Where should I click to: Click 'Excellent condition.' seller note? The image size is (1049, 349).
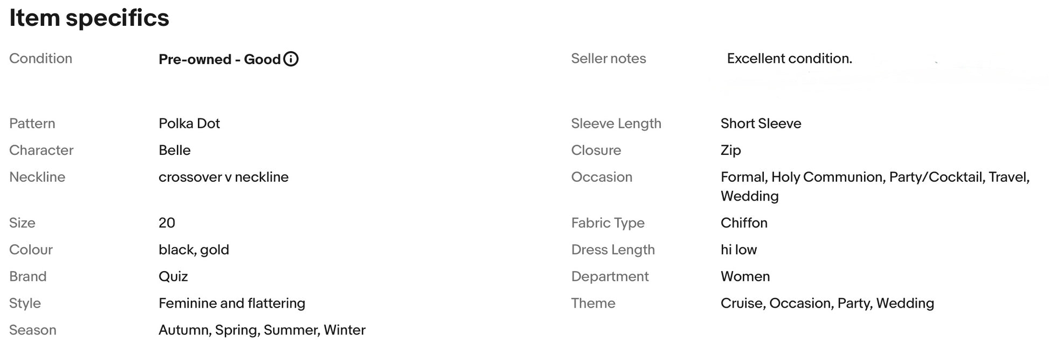[789, 59]
